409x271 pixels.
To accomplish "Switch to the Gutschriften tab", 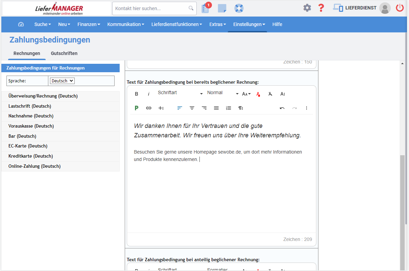I will coord(64,53).
